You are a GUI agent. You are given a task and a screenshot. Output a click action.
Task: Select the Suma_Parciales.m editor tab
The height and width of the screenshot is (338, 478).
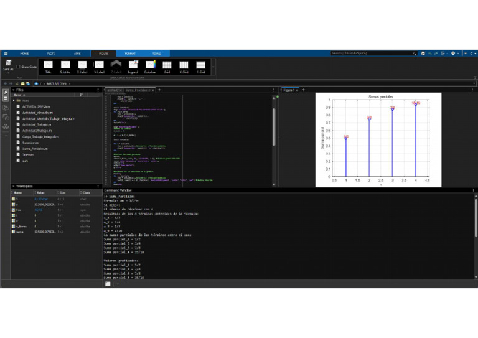pyautogui.click(x=137, y=90)
